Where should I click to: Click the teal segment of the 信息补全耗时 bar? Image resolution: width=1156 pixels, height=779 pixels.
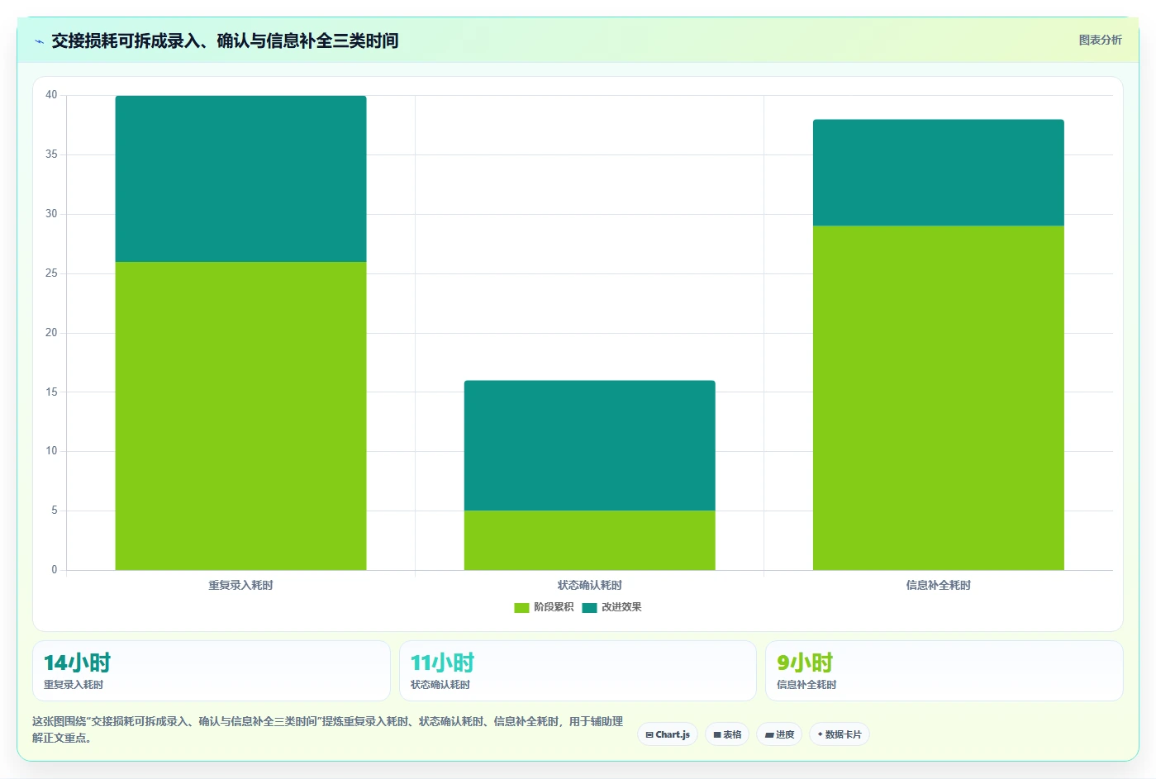(938, 173)
